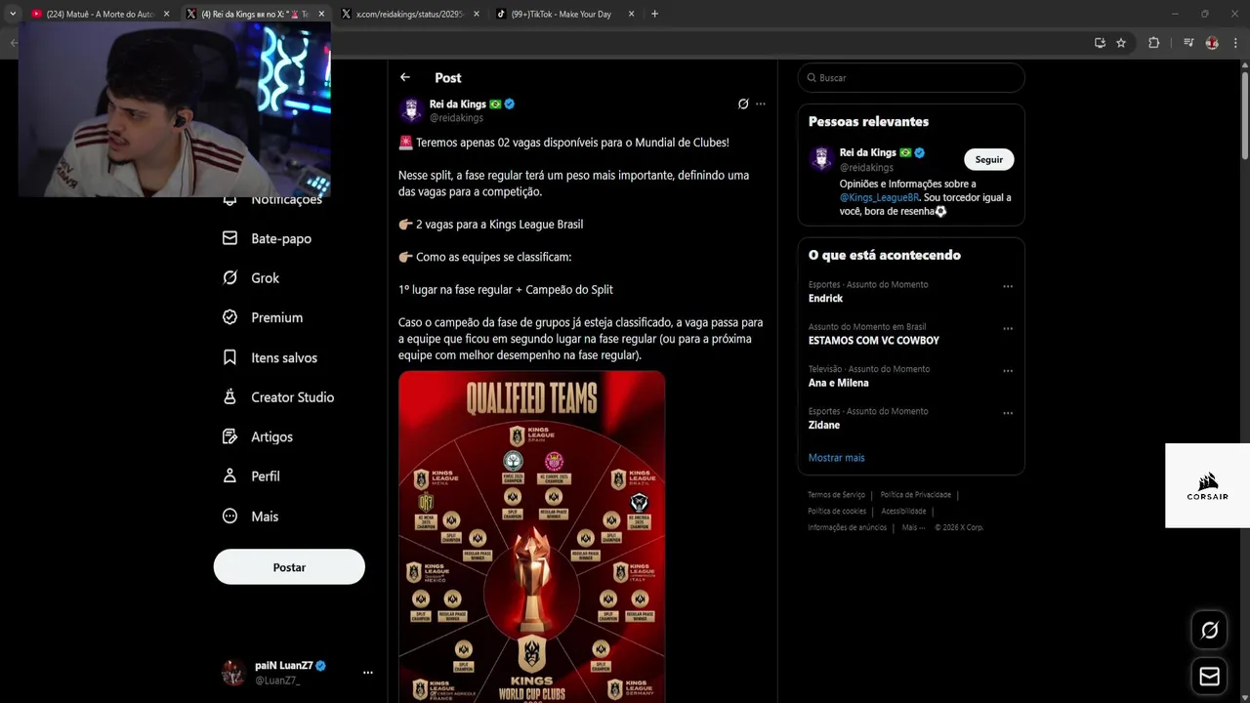Click the Perfil person icon

tap(229, 476)
